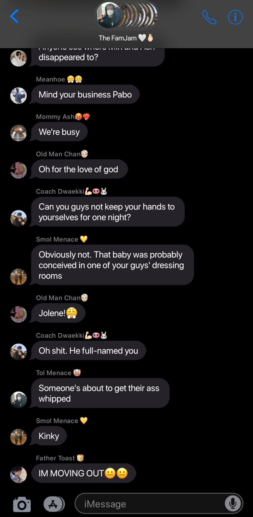
Task: Tap Mommy Ash's avatar beside "We're busy"
Action: click(19, 133)
